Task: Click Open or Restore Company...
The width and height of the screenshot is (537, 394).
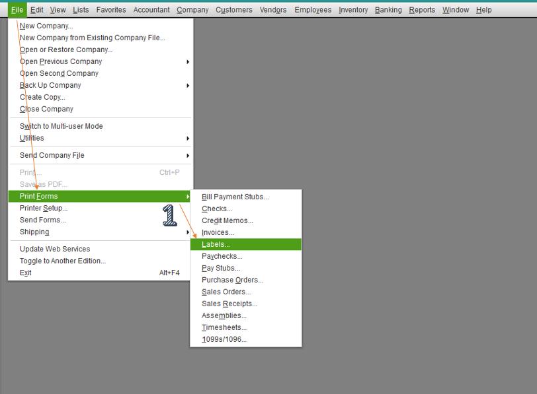Action: (x=100, y=49)
